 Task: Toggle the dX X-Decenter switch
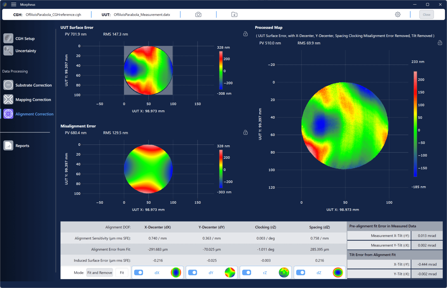coord(139,273)
